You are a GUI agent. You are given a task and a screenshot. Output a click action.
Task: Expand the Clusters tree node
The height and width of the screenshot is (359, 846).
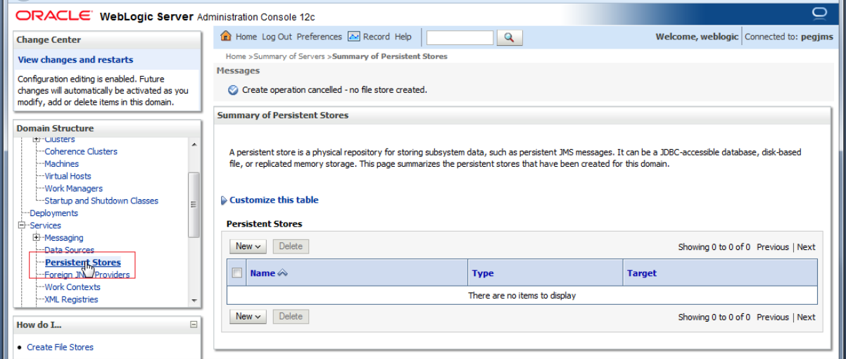pos(37,139)
